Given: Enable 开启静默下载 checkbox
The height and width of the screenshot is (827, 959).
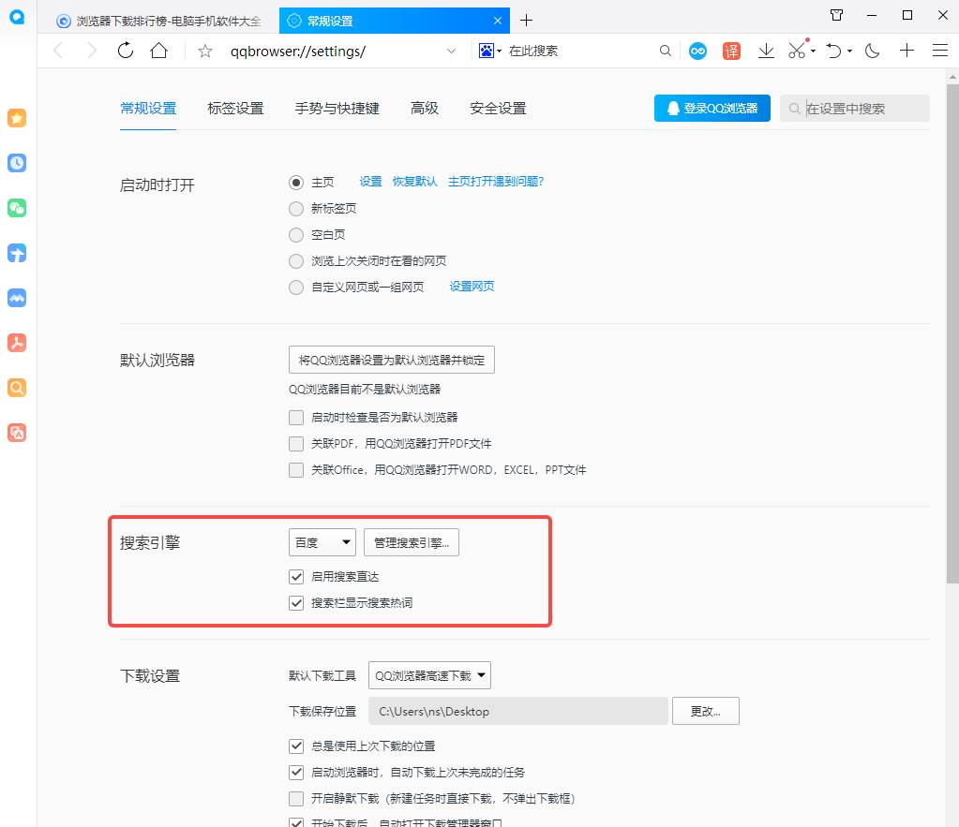Looking at the screenshot, I should tap(296, 799).
